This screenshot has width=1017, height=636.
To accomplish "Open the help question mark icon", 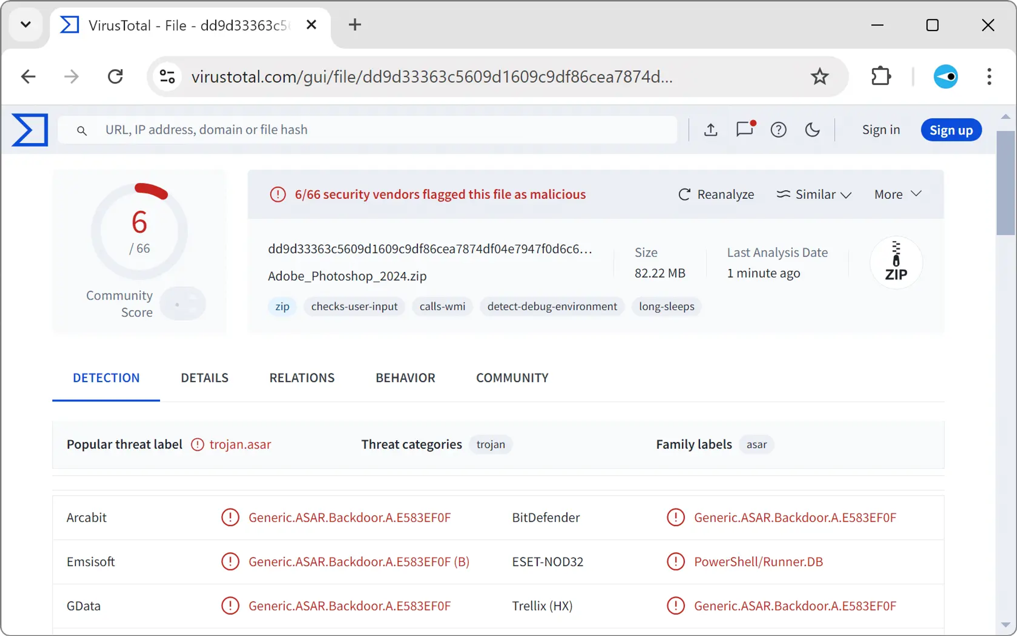I will click(778, 130).
